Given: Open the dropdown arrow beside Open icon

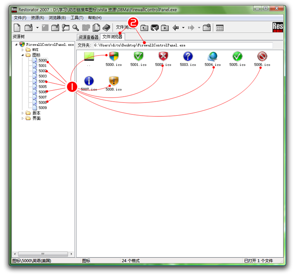Looking at the screenshot, I should [37, 28].
